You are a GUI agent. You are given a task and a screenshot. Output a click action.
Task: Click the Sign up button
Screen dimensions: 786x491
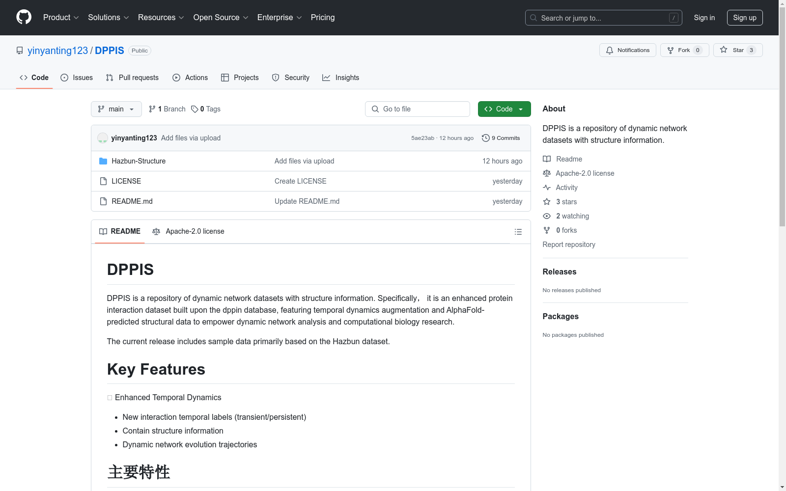(745, 18)
